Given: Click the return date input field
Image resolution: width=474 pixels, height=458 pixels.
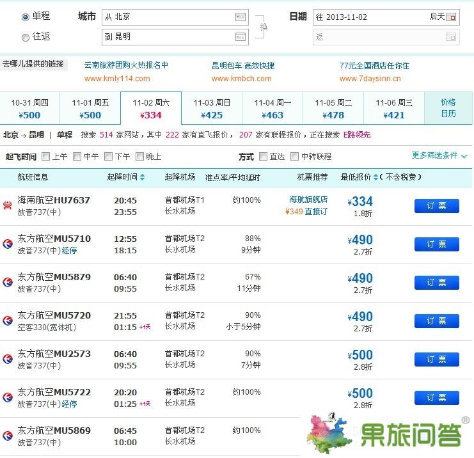Looking at the screenshot, I should (386, 37).
